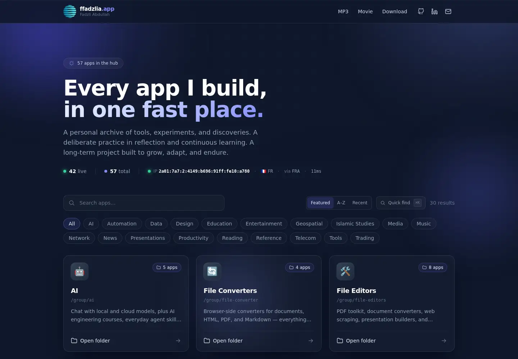Viewport: 518px width, 359px height.
Task: Filter apps by Trading
Action: 365,238
